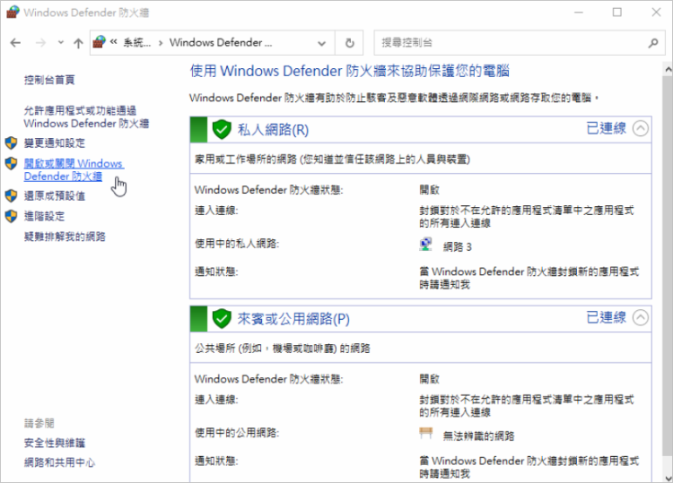Click the firewall icon in address bar
This screenshot has height=483, width=673.
99,42
